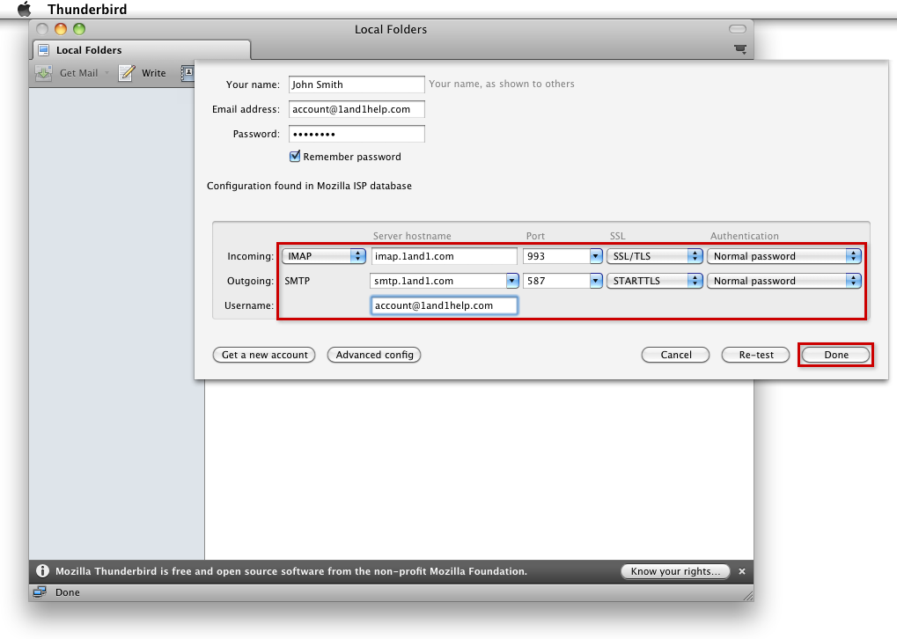Click the toolbar toggle pill button in title bar
This screenshot has height=639, width=897.
click(738, 29)
